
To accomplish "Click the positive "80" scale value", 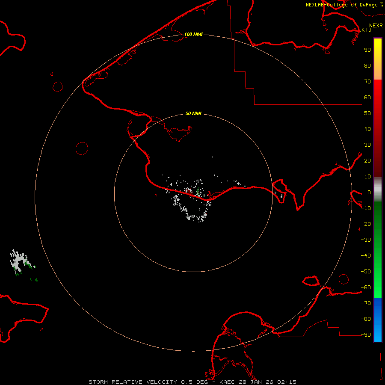I will tap(367, 65).
